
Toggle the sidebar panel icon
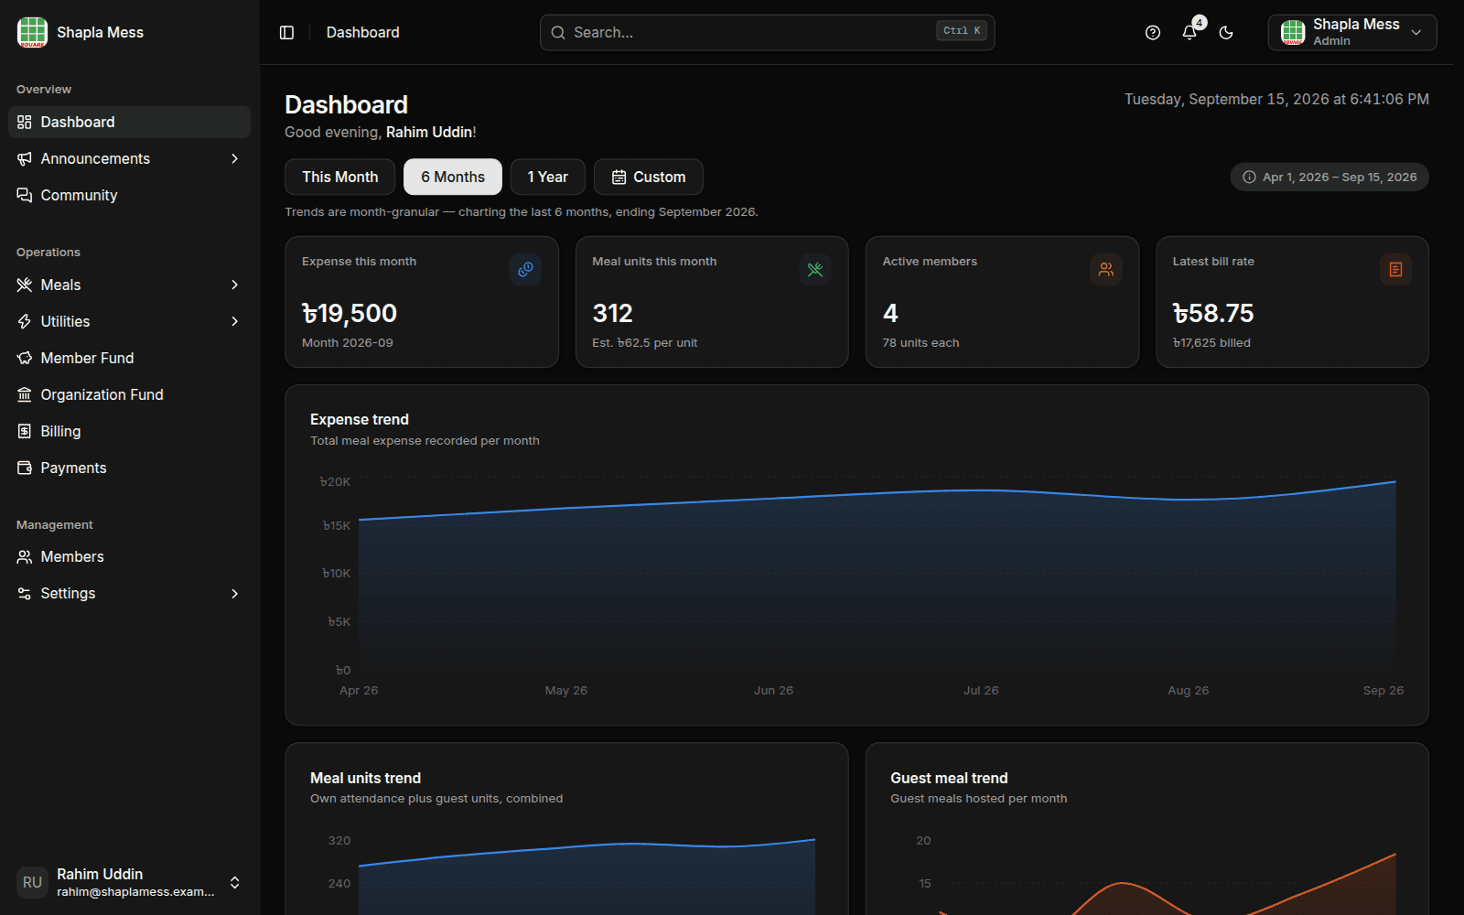pos(286,32)
